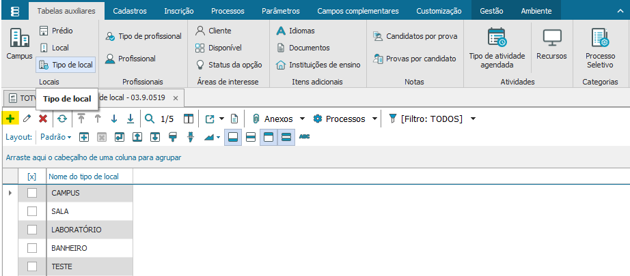This screenshot has width=630, height=276.
Task: Click the Candidatos por prova button
Action: point(415,36)
